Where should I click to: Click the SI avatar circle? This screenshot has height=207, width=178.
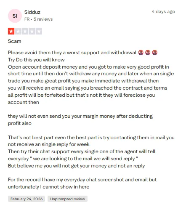click(15, 16)
